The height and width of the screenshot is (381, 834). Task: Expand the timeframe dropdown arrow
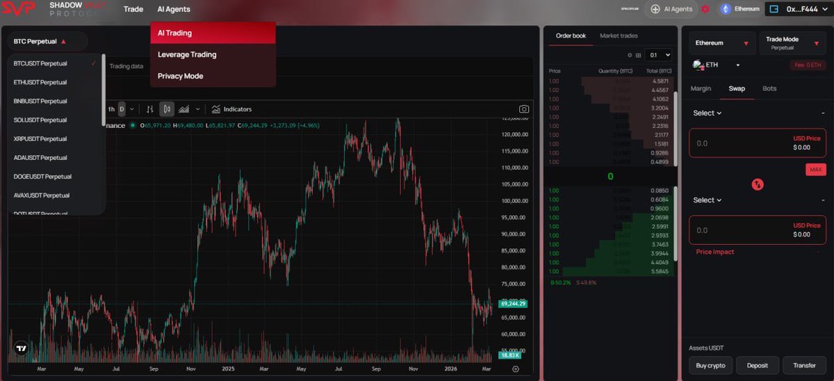132,109
